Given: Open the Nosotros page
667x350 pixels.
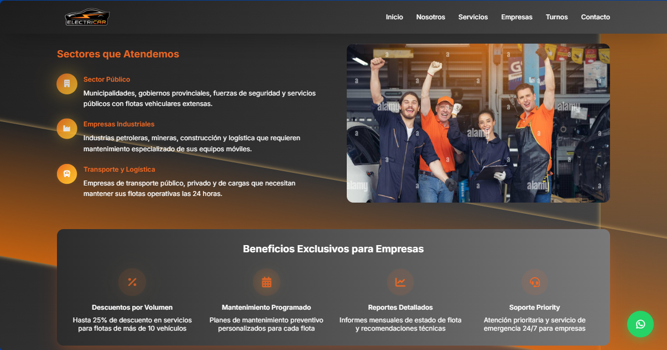Looking at the screenshot, I should 430,17.
